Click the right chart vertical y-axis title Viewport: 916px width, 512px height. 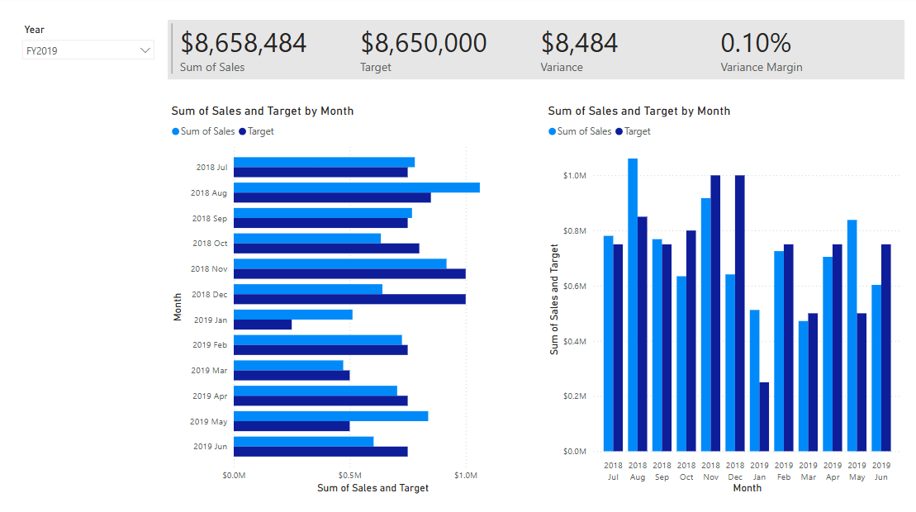[554, 300]
